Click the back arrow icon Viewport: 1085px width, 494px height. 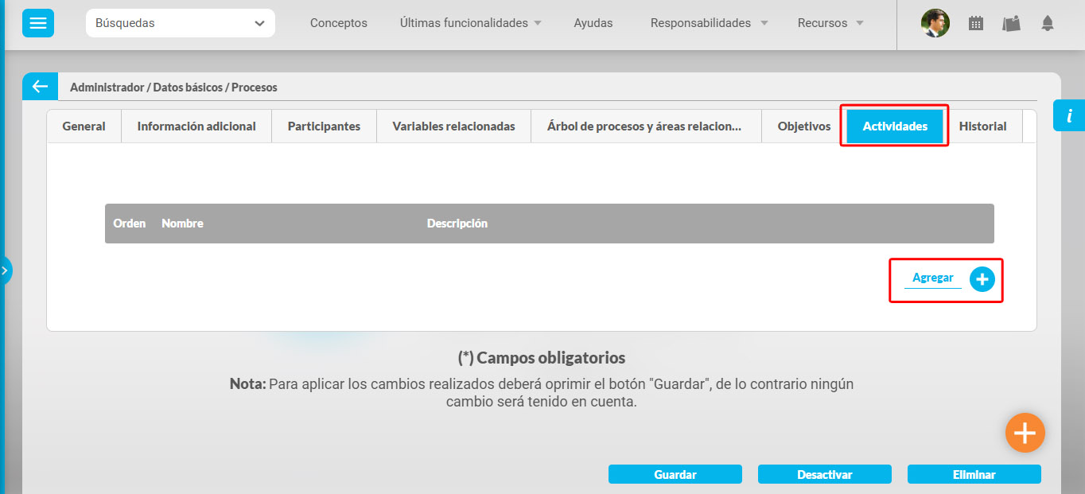point(40,87)
